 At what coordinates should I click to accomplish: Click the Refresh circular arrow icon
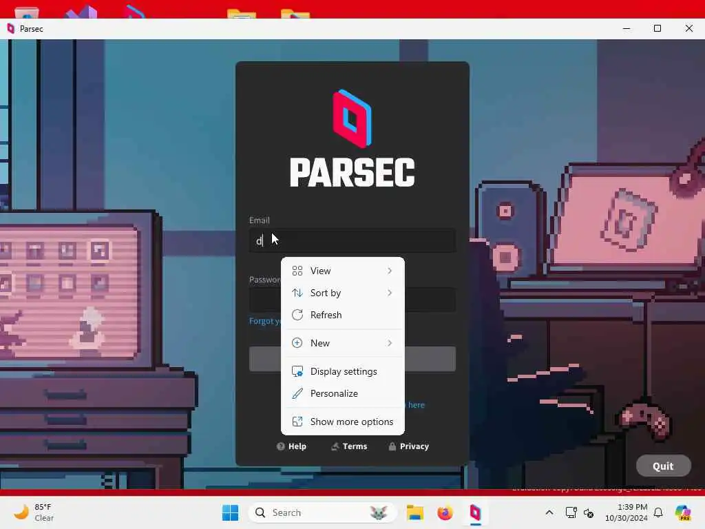click(297, 315)
